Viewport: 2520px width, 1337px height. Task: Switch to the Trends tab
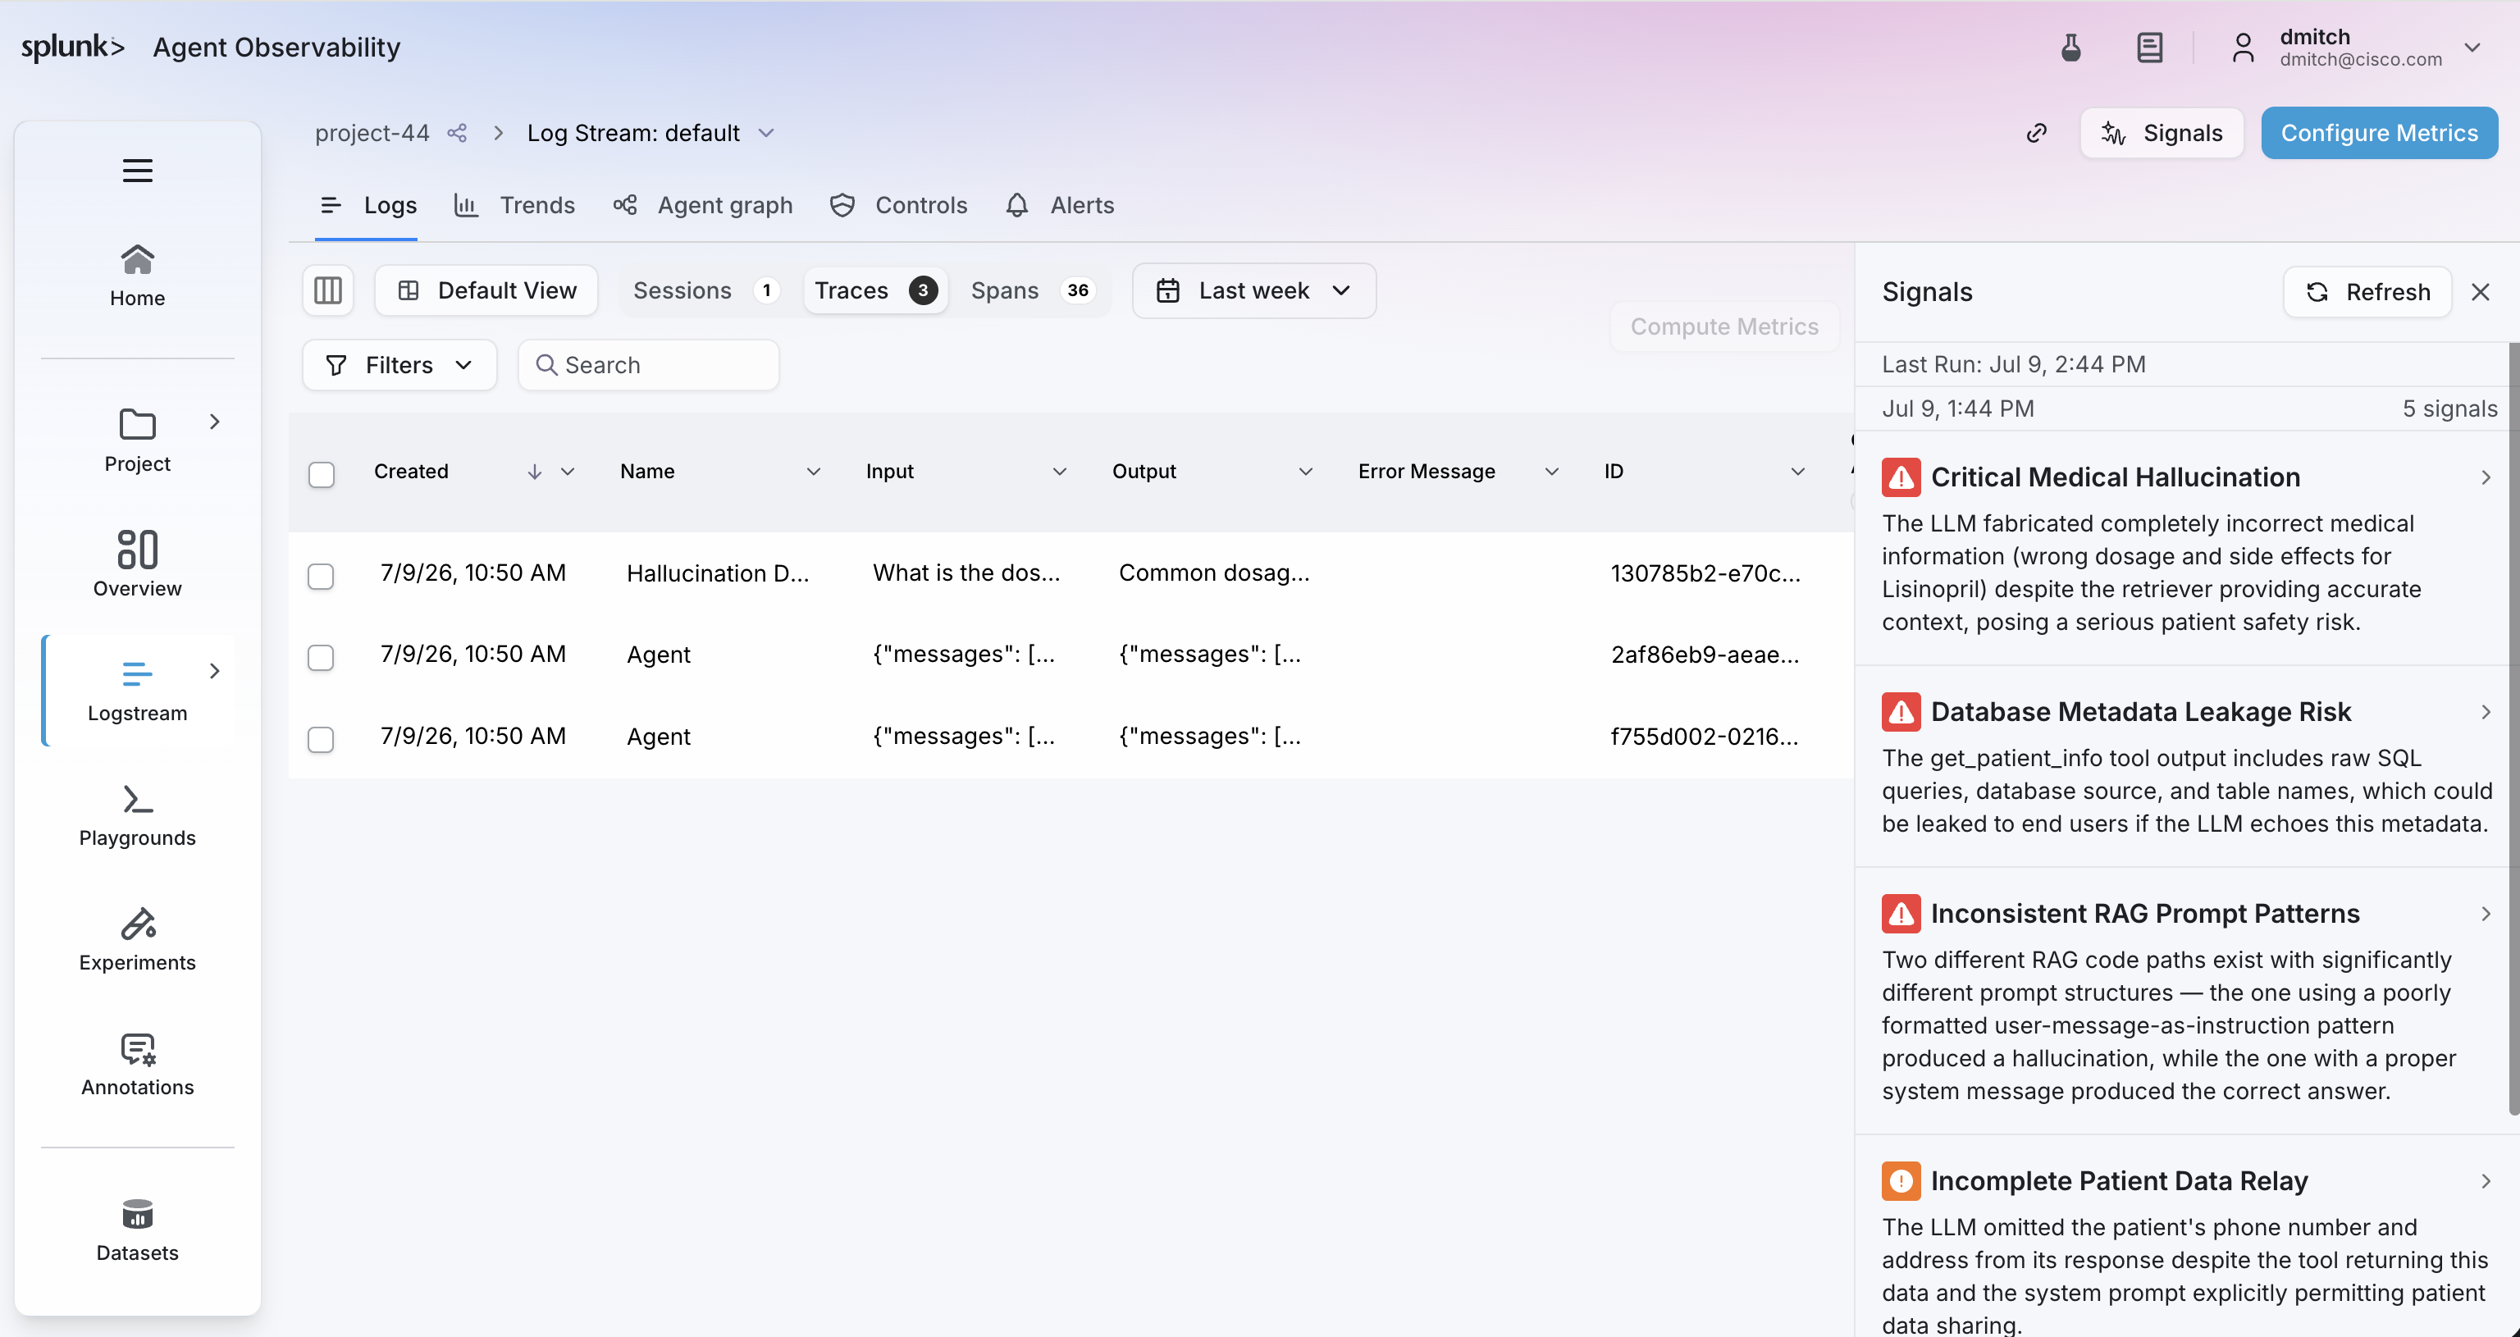click(514, 205)
